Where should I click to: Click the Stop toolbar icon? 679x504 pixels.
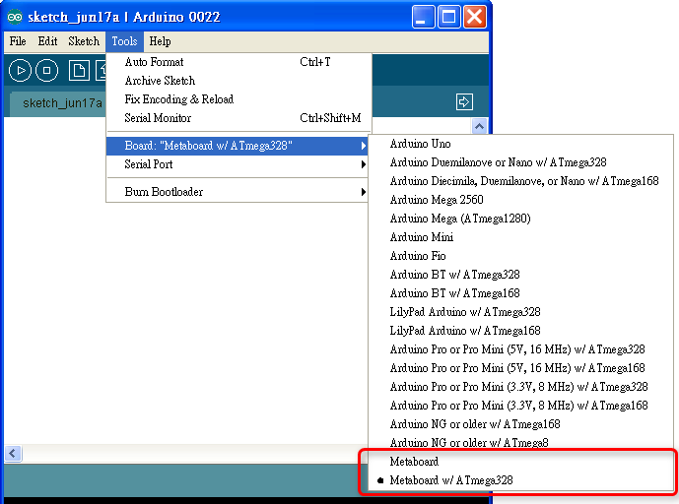(46, 70)
